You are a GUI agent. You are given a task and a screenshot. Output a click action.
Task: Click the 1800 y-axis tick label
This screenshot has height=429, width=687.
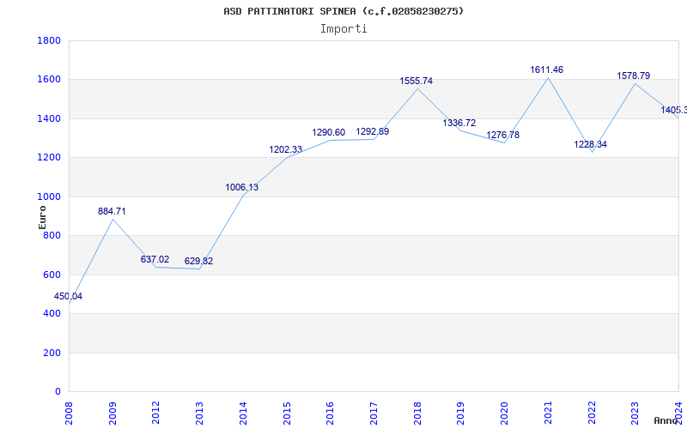(x=49, y=40)
